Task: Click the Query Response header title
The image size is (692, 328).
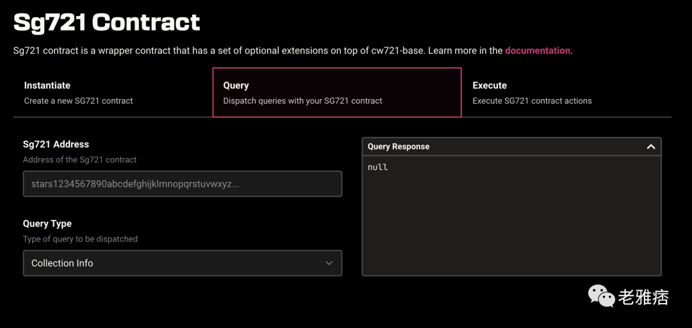Action: pos(399,146)
